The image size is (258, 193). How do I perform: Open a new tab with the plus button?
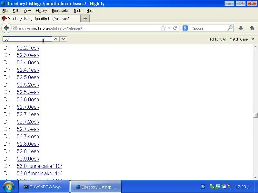[85, 18]
